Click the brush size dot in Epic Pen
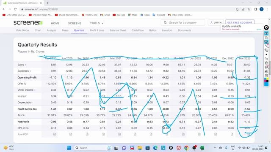 tap(266, 54)
